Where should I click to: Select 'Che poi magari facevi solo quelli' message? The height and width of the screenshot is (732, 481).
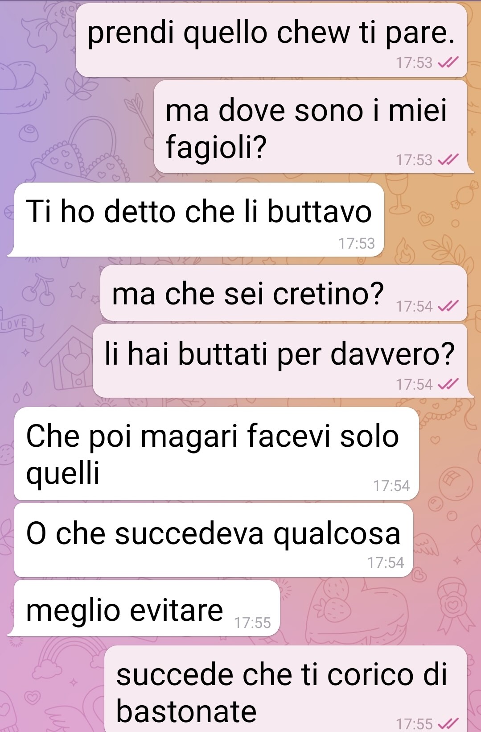click(x=217, y=453)
